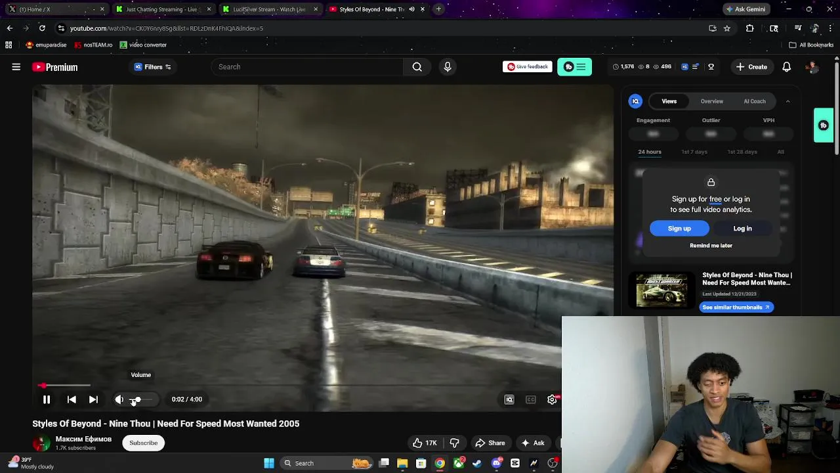This screenshot has height=473, width=840.
Task: Click Give feedback button
Action: (527, 67)
